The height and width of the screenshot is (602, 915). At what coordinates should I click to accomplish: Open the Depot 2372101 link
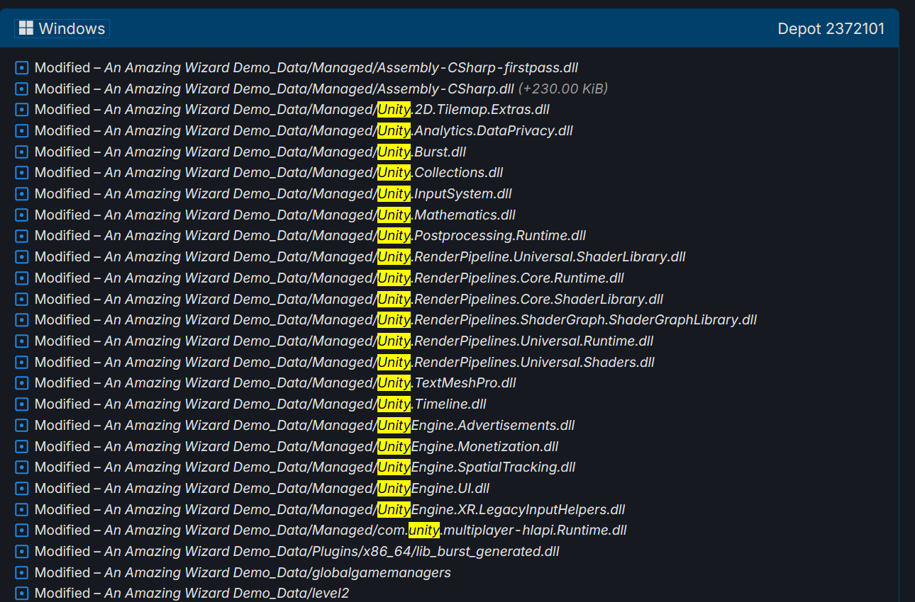click(x=831, y=28)
